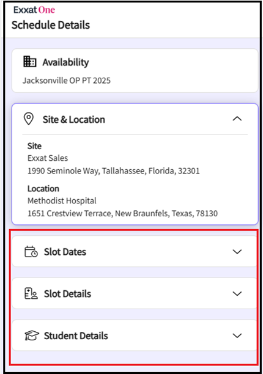Image resolution: width=263 pixels, height=374 pixels.
Task: Collapse the Site & Location section
Action: click(237, 119)
